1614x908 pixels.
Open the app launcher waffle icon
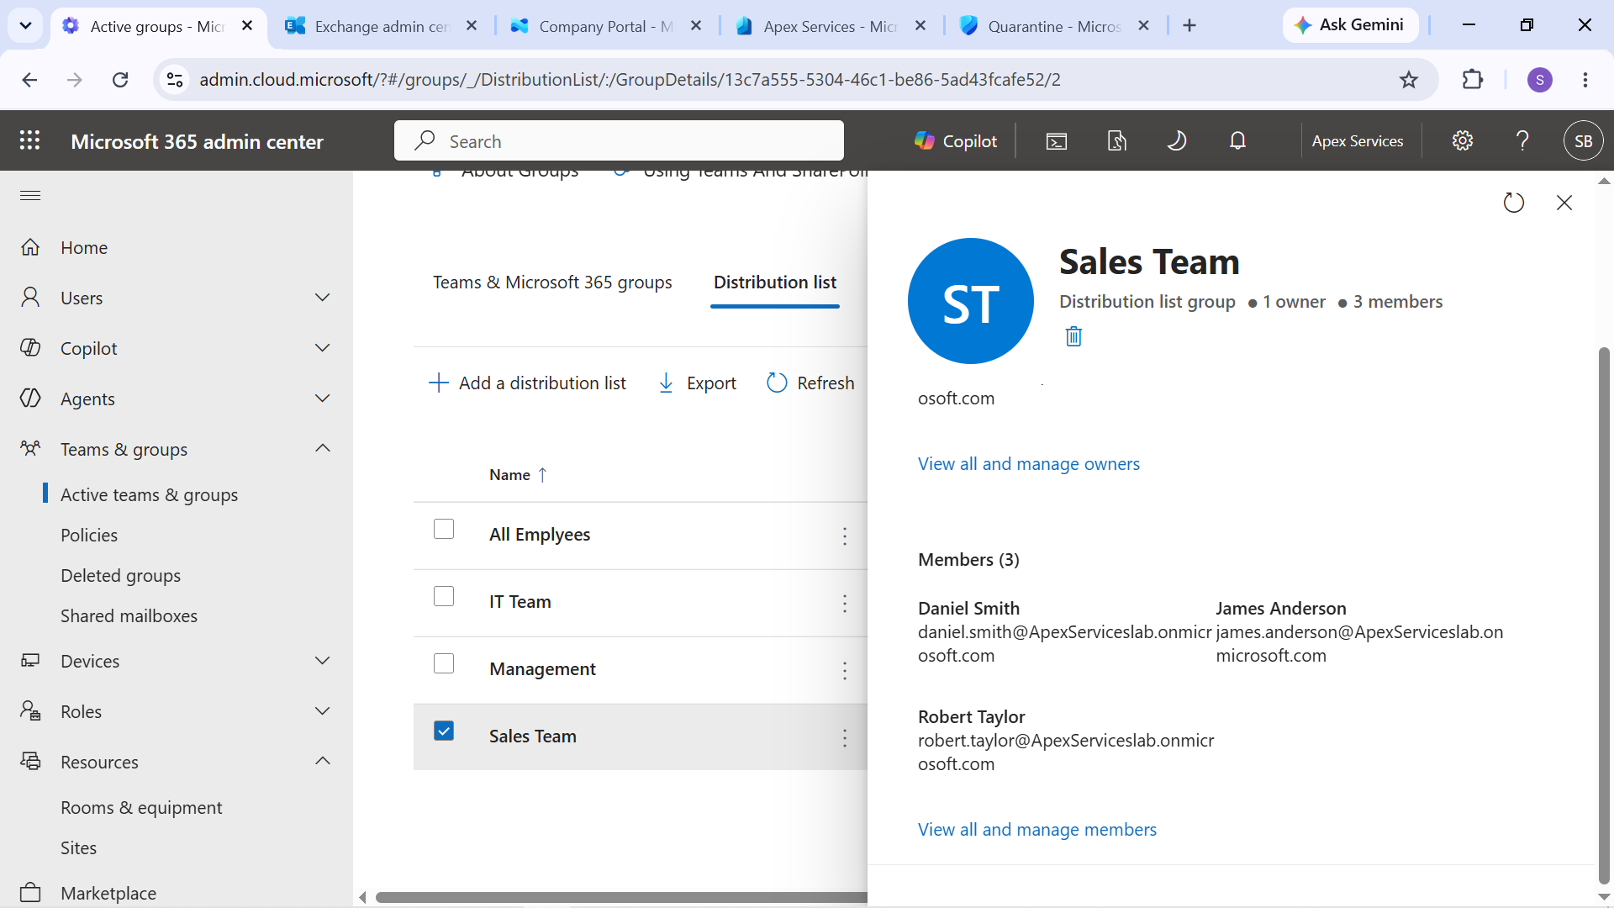30,140
